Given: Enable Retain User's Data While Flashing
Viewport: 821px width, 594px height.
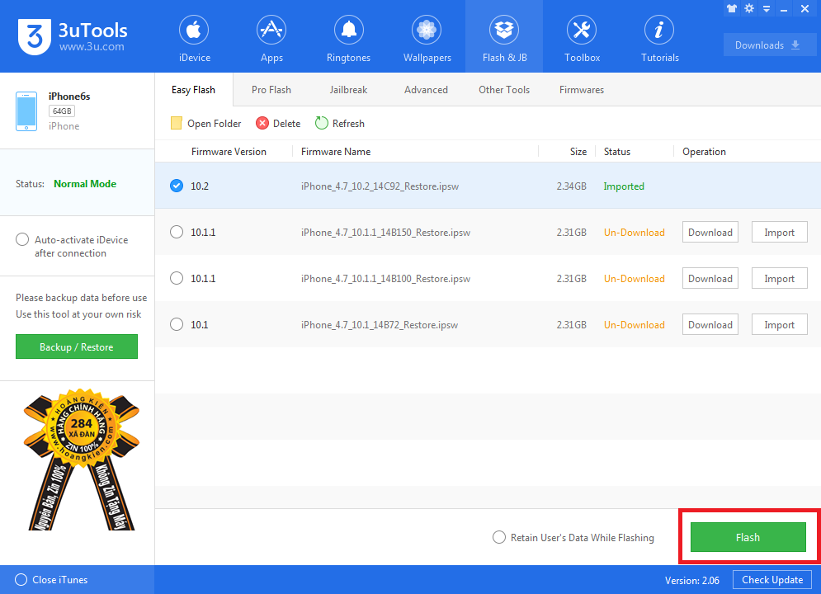Looking at the screenshot, I should pos(499,538).
